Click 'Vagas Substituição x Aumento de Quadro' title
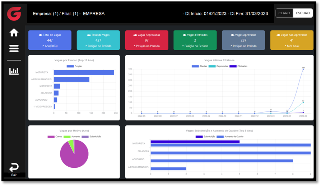Screen dimensions: 321x186 (x=219, y=130)
